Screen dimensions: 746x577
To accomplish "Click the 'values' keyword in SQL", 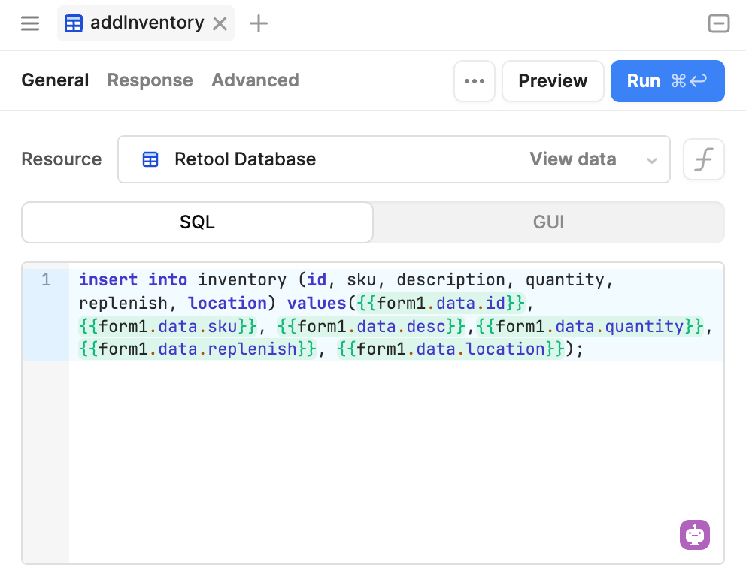I will coord(317,303).
